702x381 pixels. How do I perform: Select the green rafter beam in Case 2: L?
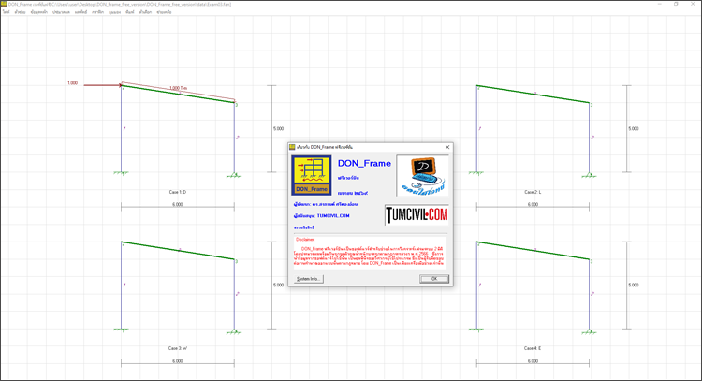pos(534,95)
